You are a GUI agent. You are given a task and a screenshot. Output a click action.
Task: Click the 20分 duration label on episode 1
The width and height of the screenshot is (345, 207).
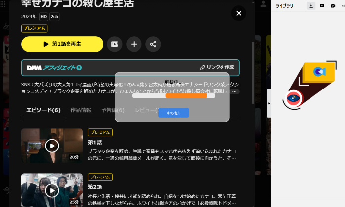74,157
